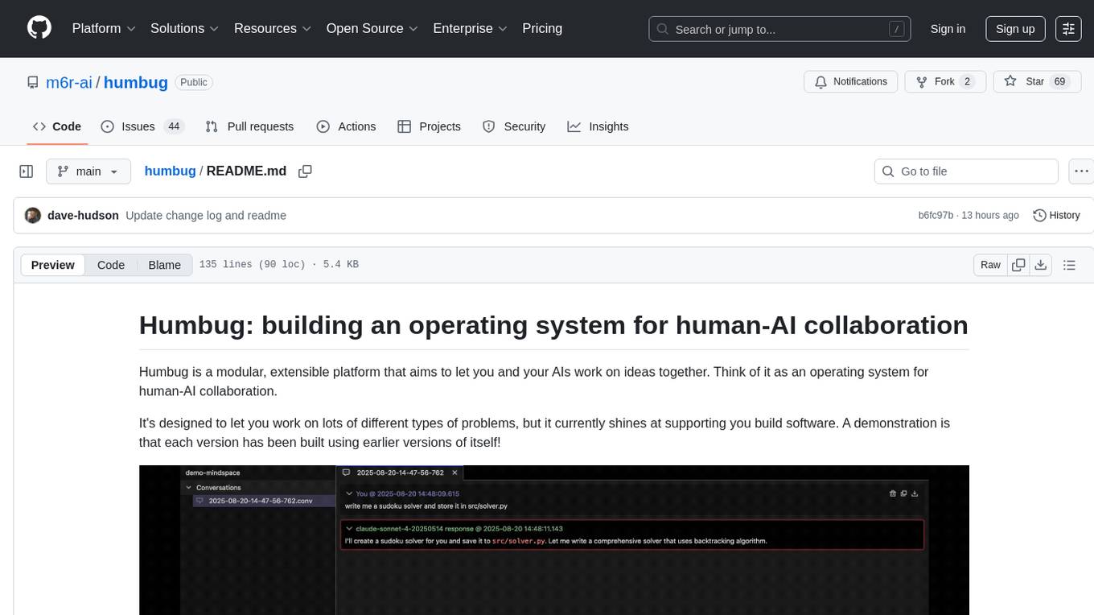Screen dimensions: 1094x615
Task: Click the Raw button
Action: point(990,265)
